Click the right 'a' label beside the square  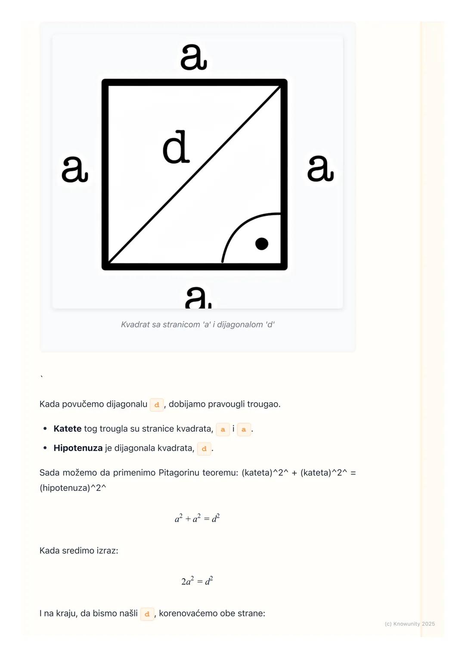(320, 168)
